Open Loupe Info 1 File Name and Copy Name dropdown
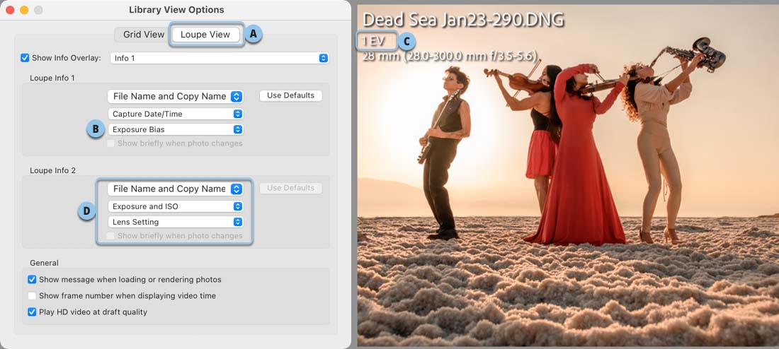 pyautogui.click(x=176, y=96)
